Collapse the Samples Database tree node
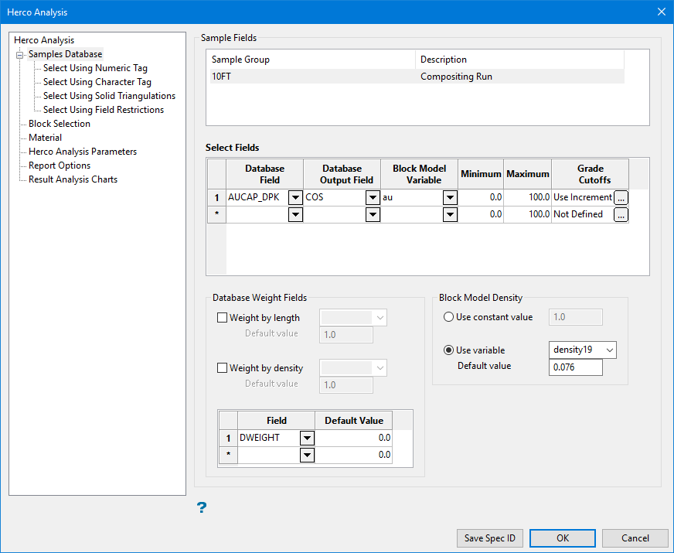The height and width of the screenshot is (553, 674). pos(20,55)
